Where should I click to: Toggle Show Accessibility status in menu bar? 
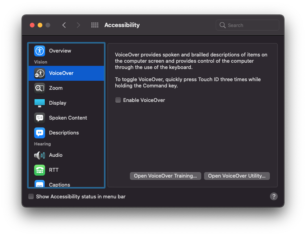(x=31, y=196)
